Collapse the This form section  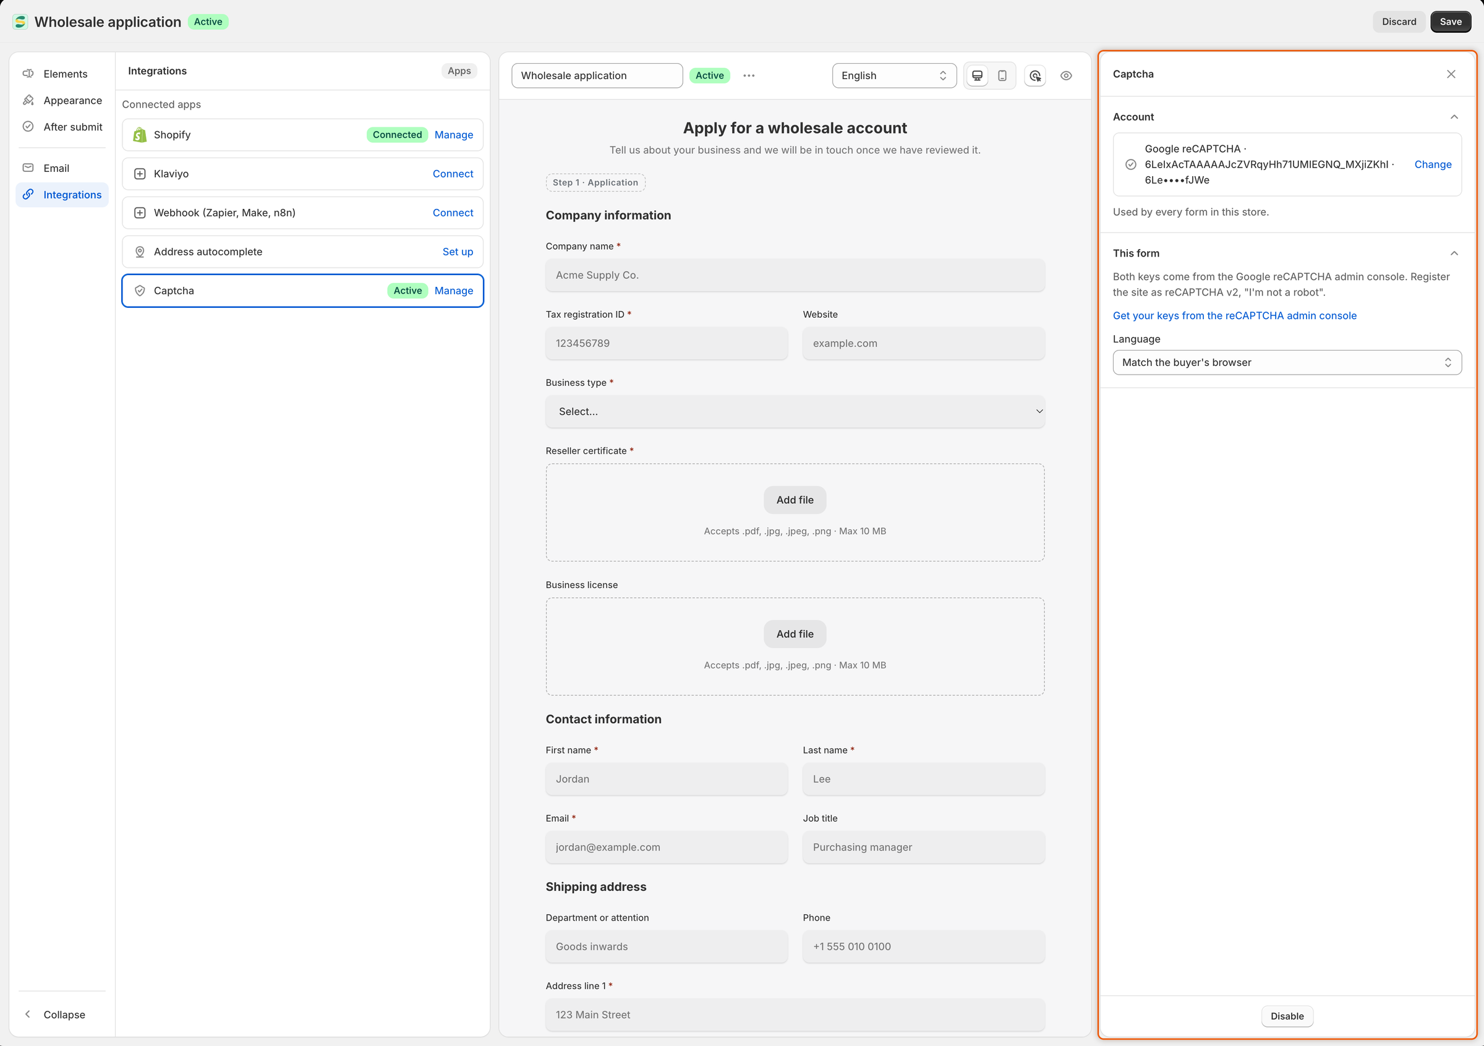tap(1454, 253)
